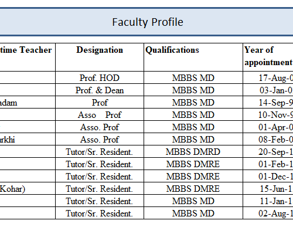Select the 02-Aug appointment date cell
Screen dimensions: 293x227
(268, 213)
